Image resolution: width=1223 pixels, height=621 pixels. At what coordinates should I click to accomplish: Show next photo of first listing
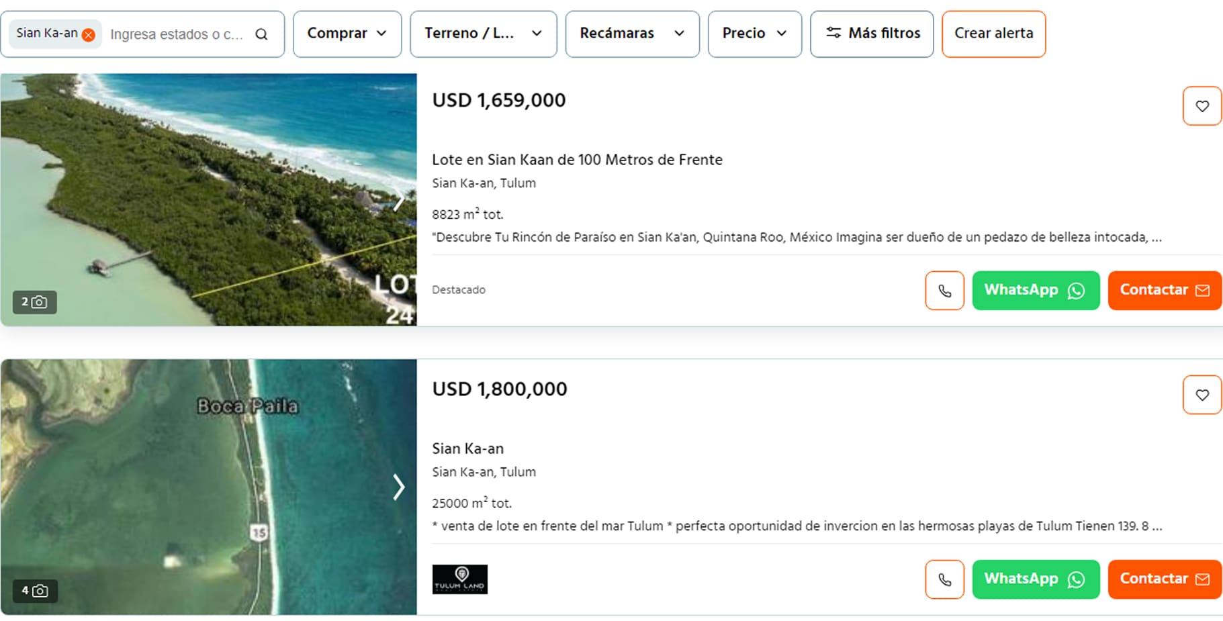[x=399, y=199]
